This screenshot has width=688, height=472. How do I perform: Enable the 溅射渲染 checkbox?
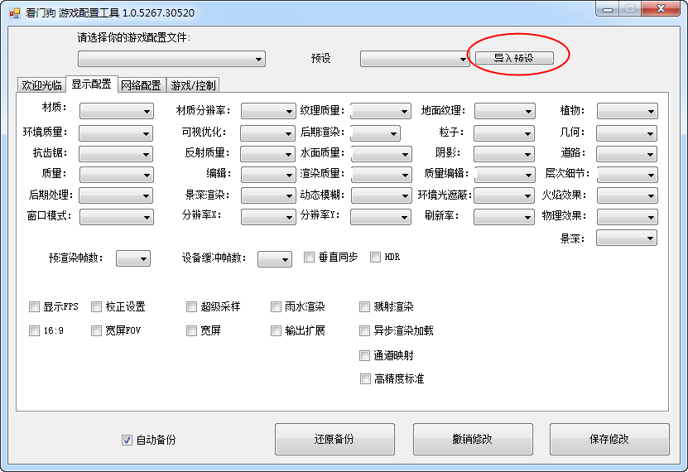(x=364, y=306)
